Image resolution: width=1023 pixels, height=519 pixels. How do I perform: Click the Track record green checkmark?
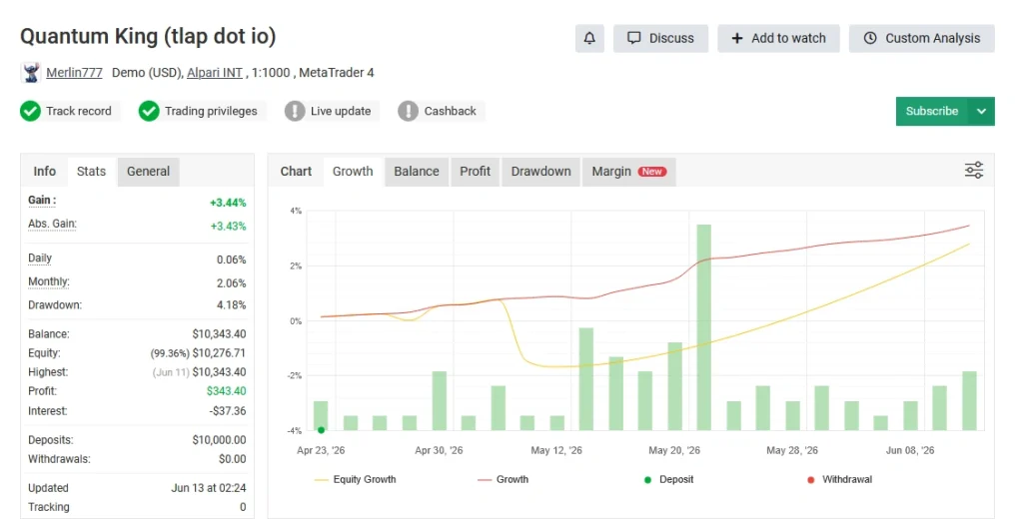pos(30,111)
